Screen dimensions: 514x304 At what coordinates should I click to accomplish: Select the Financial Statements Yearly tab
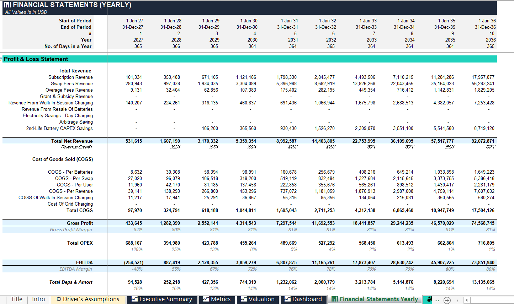pos(375,299)
